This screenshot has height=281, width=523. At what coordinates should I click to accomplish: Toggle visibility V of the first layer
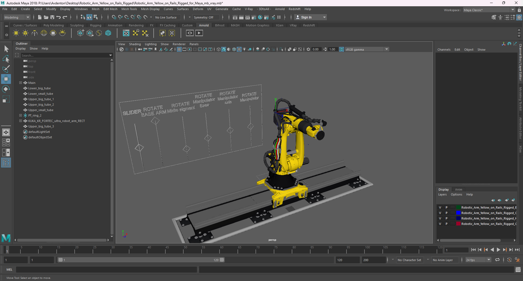tap(440, 207)
